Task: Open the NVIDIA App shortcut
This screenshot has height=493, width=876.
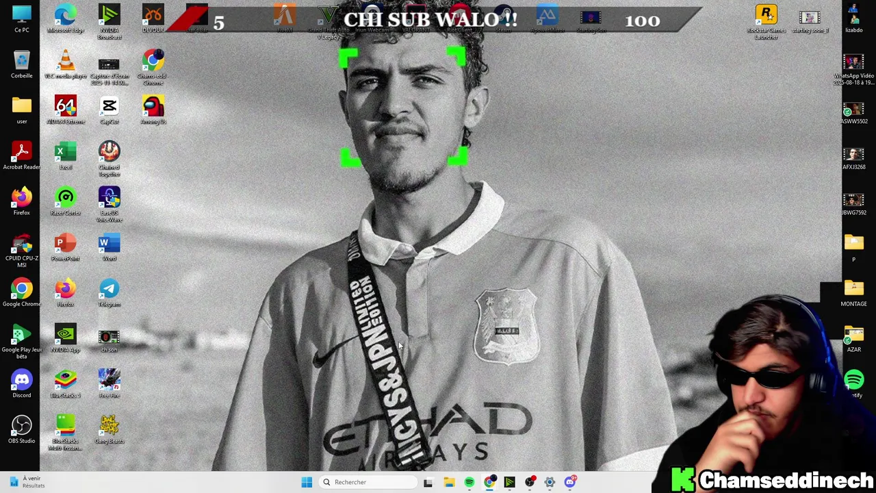Action: coord(65,338)
